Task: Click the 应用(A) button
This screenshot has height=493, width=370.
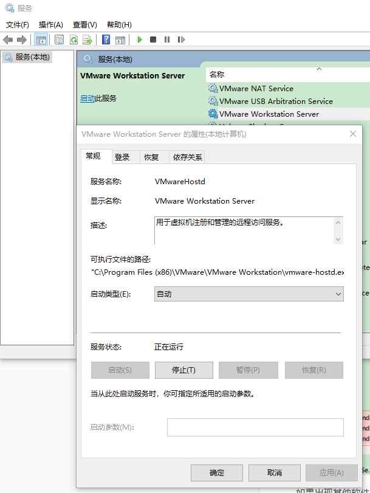Action: pyautogui.click(x=332, y=473)
